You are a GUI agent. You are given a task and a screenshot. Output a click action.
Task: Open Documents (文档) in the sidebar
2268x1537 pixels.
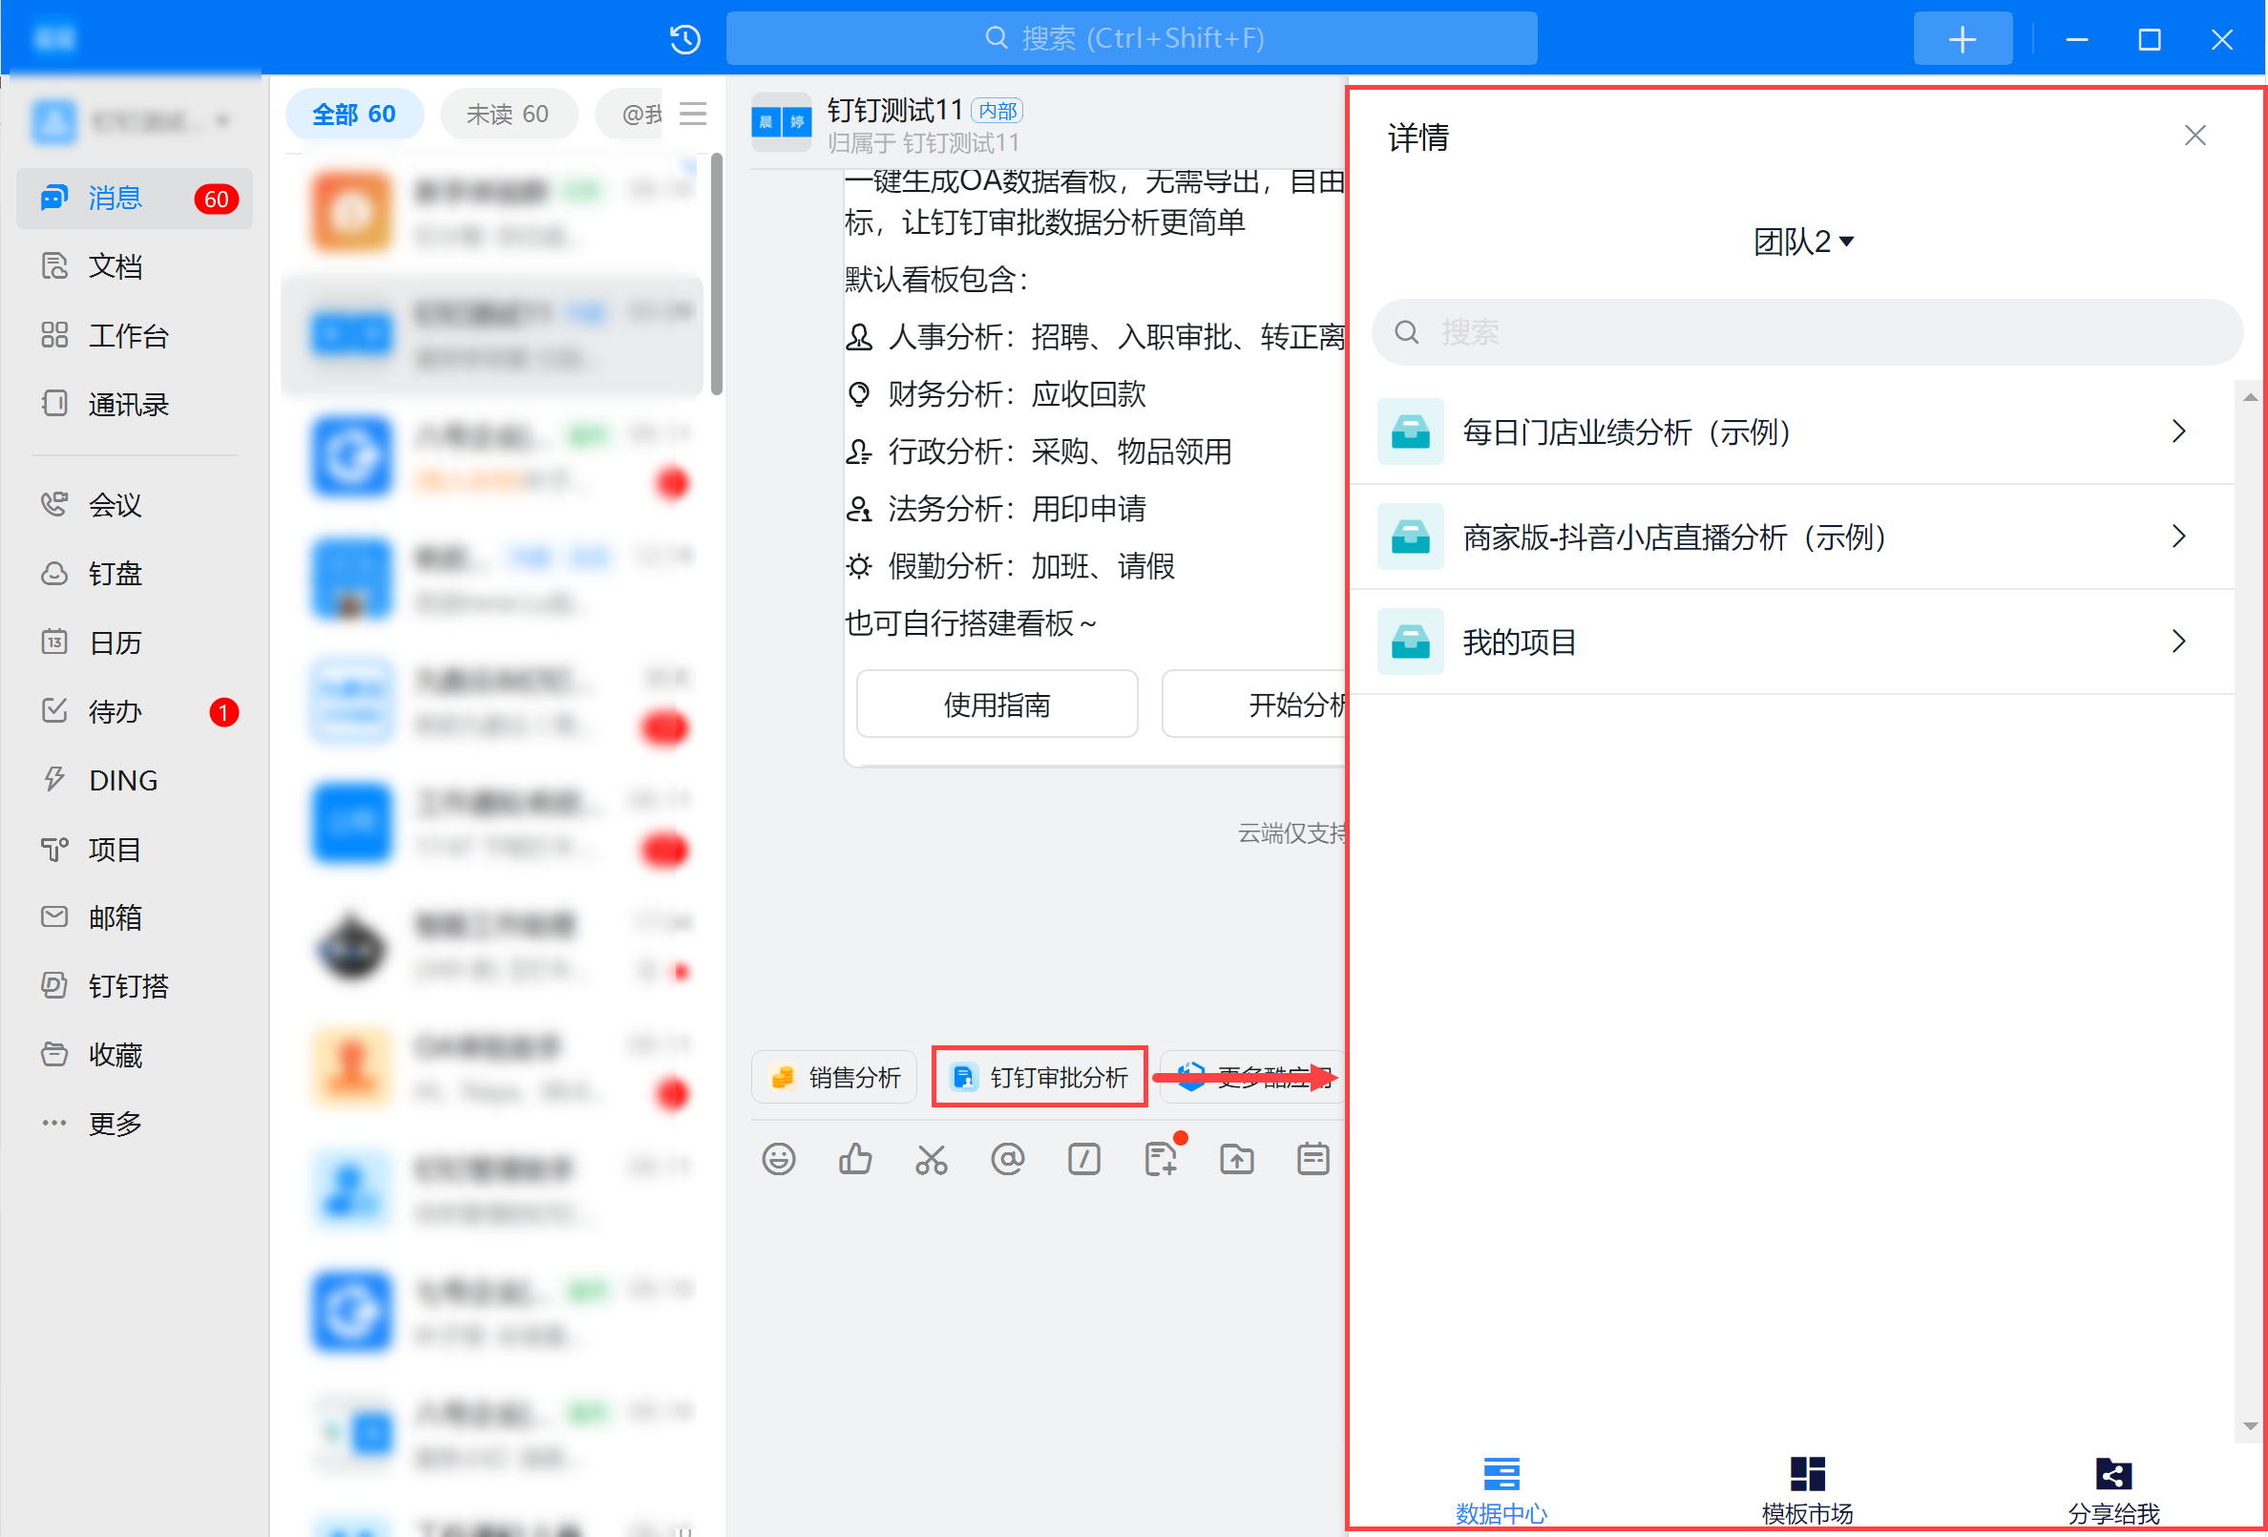pyautogui.click(x=135, y=266)
